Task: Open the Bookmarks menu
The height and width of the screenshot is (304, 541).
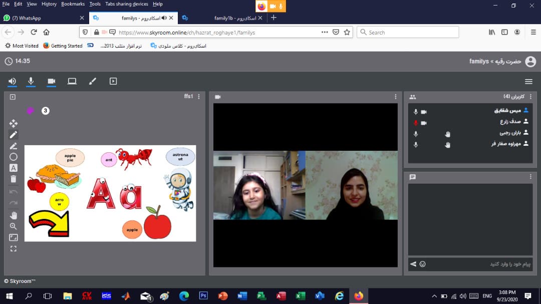Action: point(73,4)
